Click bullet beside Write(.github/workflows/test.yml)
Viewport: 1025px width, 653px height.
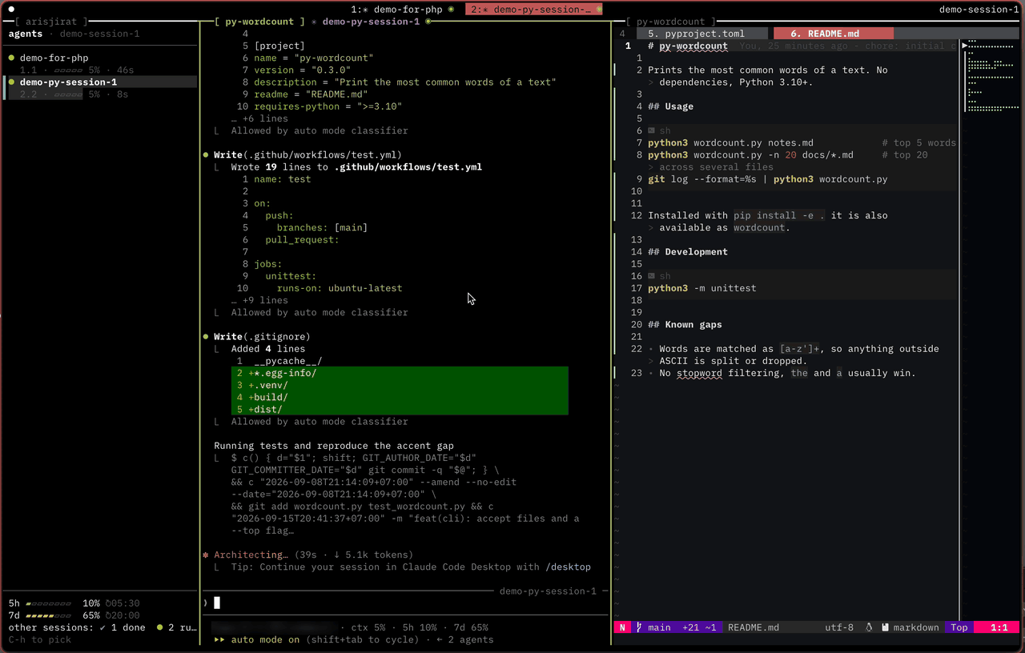click(206, 154)
